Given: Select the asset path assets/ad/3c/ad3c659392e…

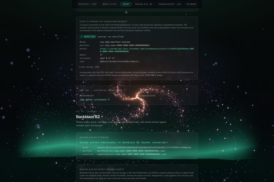Looking at the screenshot, I should point(144,147).
